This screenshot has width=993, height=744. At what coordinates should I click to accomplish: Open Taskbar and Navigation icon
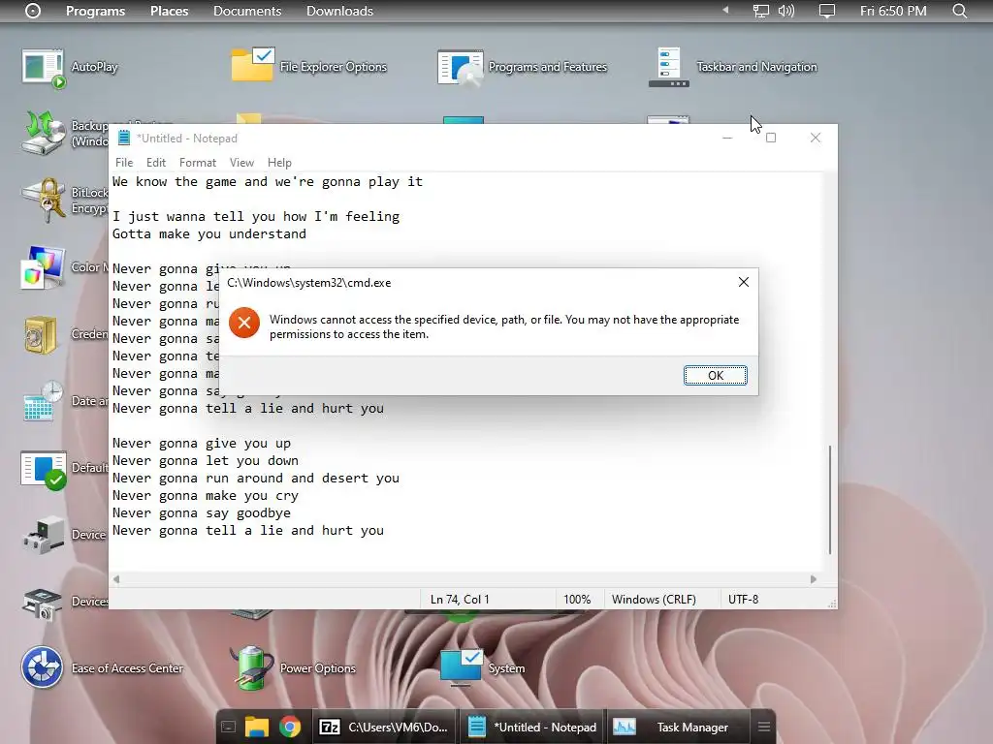pos(669,67)
